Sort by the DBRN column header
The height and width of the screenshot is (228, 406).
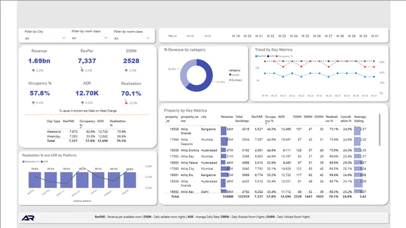tap(308, 117)
